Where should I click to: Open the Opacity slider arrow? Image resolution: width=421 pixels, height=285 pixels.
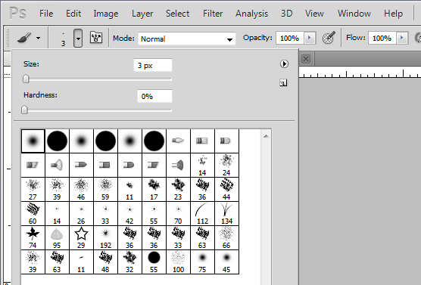pyautogui.click(x=310, y=38)
